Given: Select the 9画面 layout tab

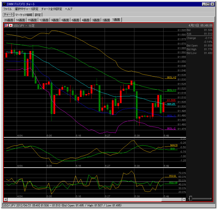Looking at the screenshot, I should (55, 20).
